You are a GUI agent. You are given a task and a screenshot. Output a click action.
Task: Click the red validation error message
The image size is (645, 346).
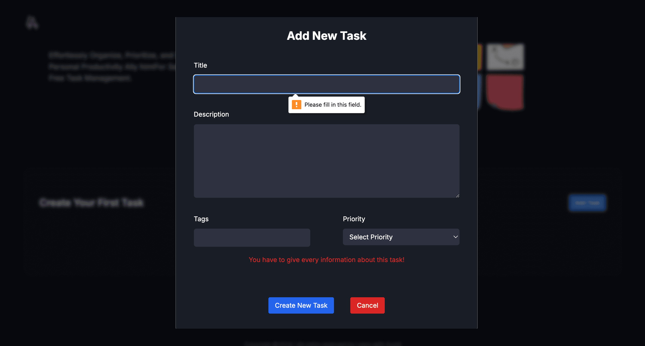click(327, 259)
